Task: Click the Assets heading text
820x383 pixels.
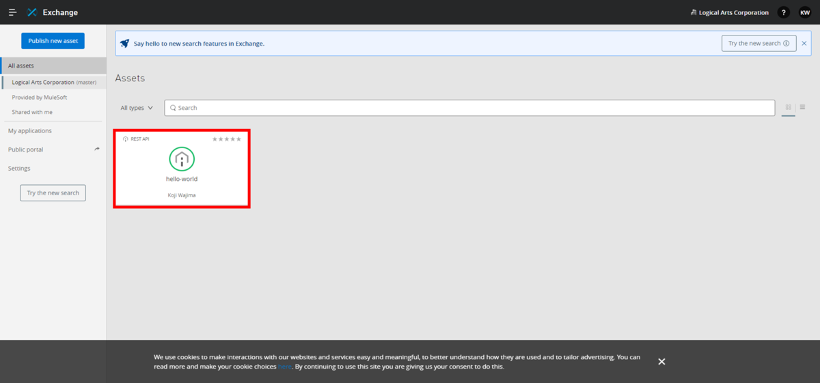Action: (130, 79)
